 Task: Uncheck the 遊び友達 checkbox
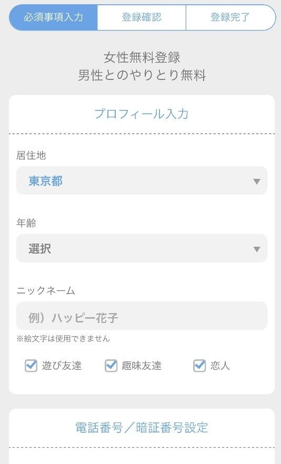point(31,366)
